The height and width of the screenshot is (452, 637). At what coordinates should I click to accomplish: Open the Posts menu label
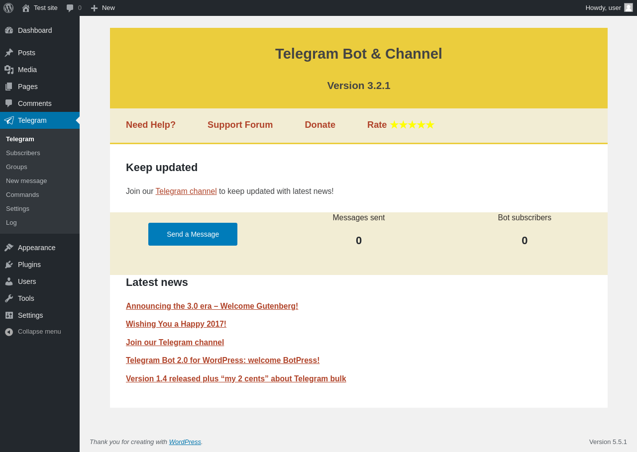26,53
